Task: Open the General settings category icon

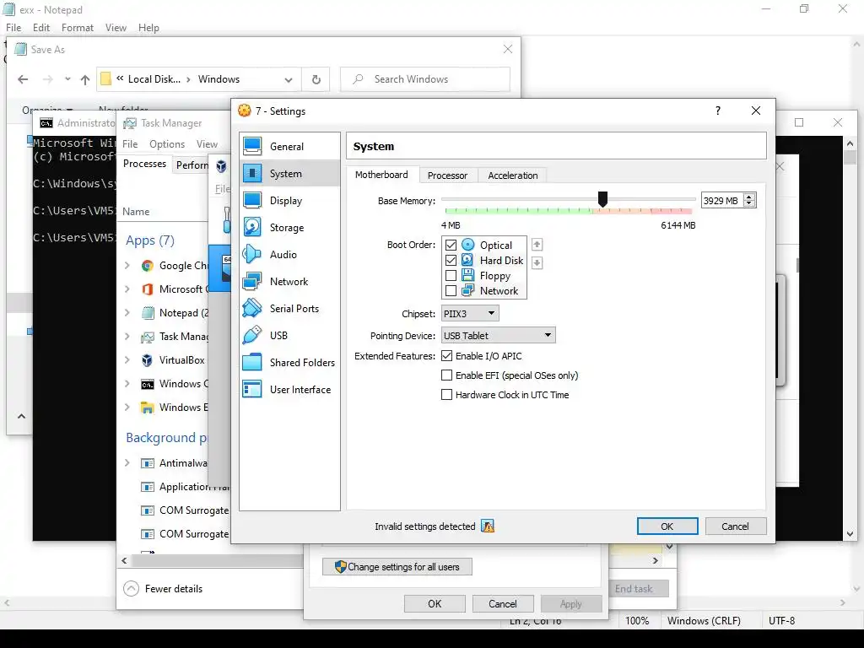Action: pyautogui.click(x=252, y=147)
